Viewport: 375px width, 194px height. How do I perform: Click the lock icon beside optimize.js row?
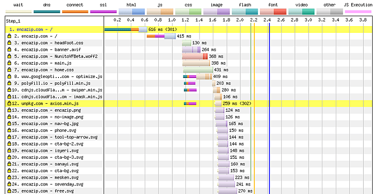click(x=10, y=77)
